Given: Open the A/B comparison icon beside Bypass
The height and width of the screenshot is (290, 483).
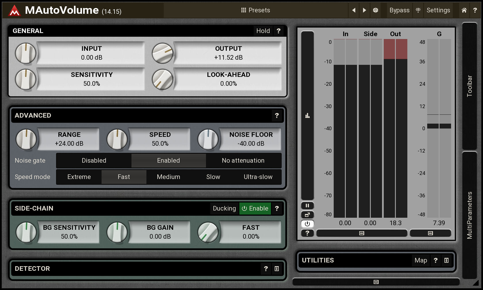Looking at the screenshot, I should tap(418, 10).
